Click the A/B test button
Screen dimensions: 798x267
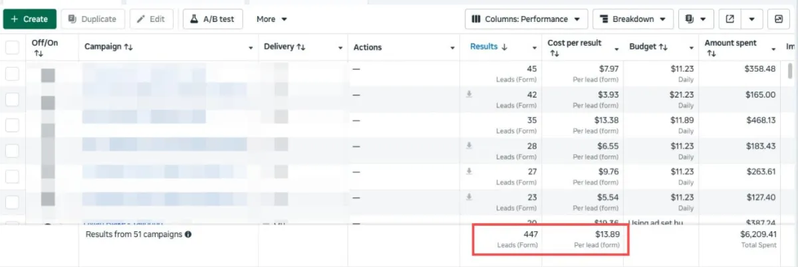(213, 19)
